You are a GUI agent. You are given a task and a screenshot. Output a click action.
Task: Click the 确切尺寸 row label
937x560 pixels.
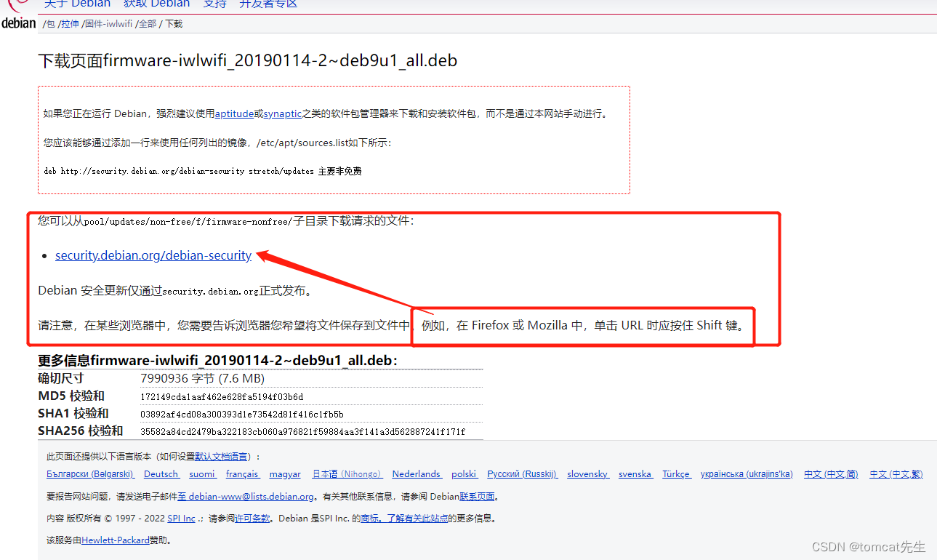coord(60,379)
